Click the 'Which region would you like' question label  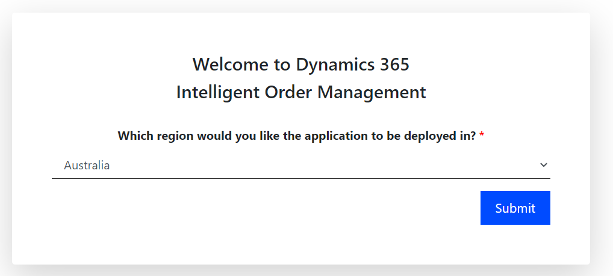[300, 136]
